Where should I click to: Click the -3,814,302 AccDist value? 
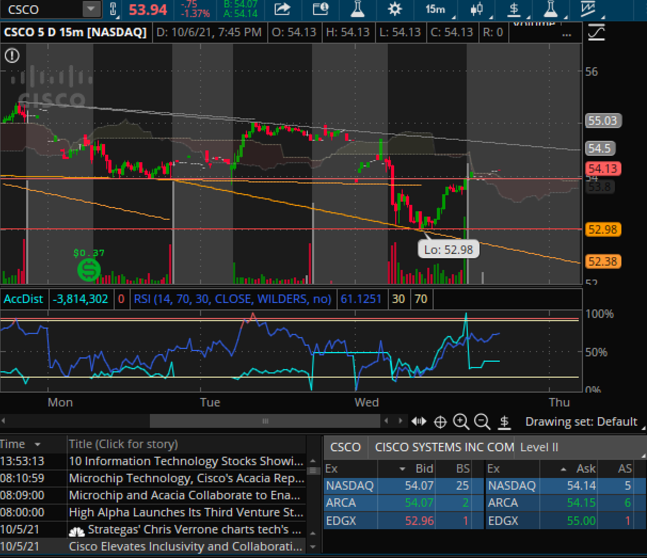pyautogui.click(x=80, y=298)
